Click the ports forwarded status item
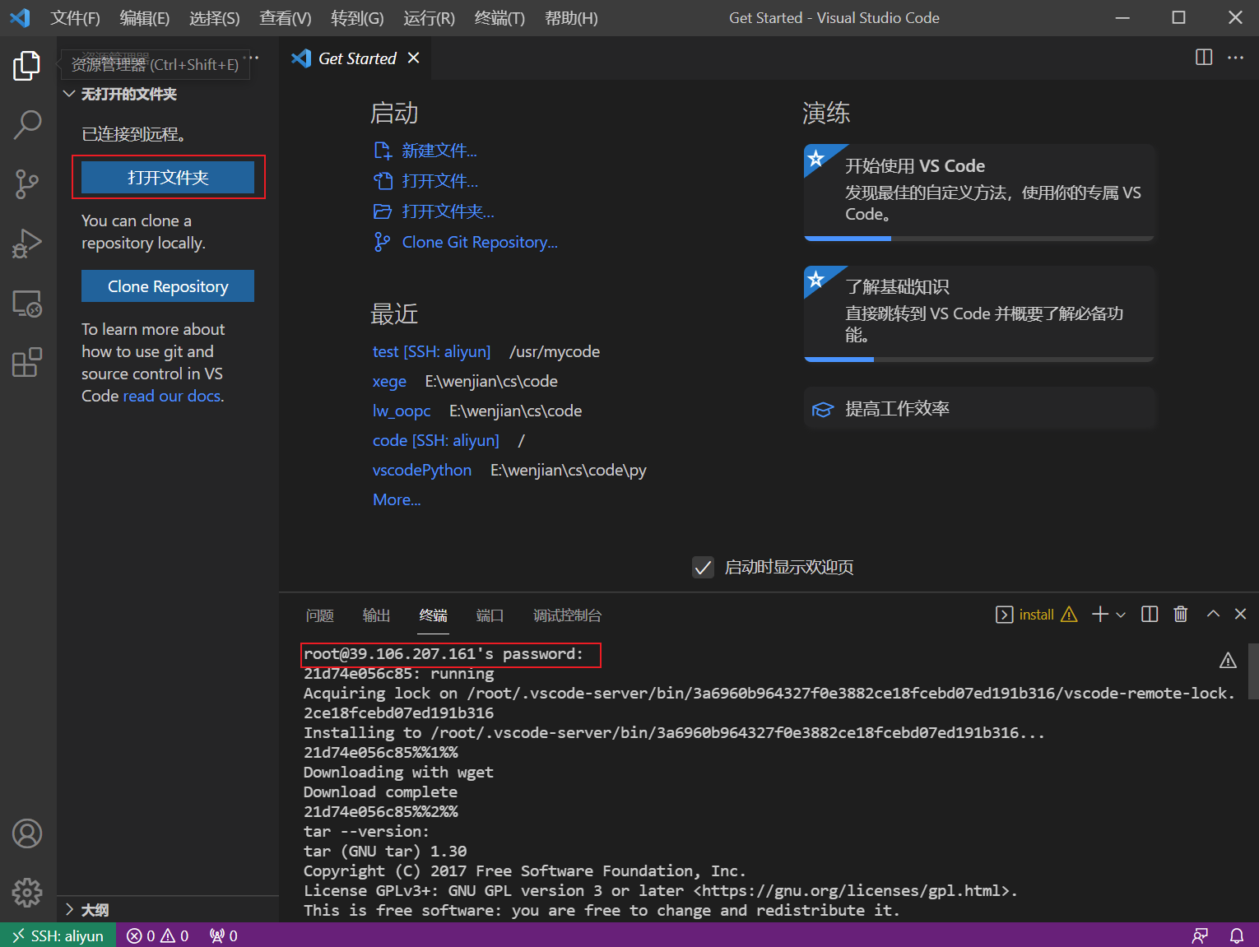1259x947 pixels. 224,935
